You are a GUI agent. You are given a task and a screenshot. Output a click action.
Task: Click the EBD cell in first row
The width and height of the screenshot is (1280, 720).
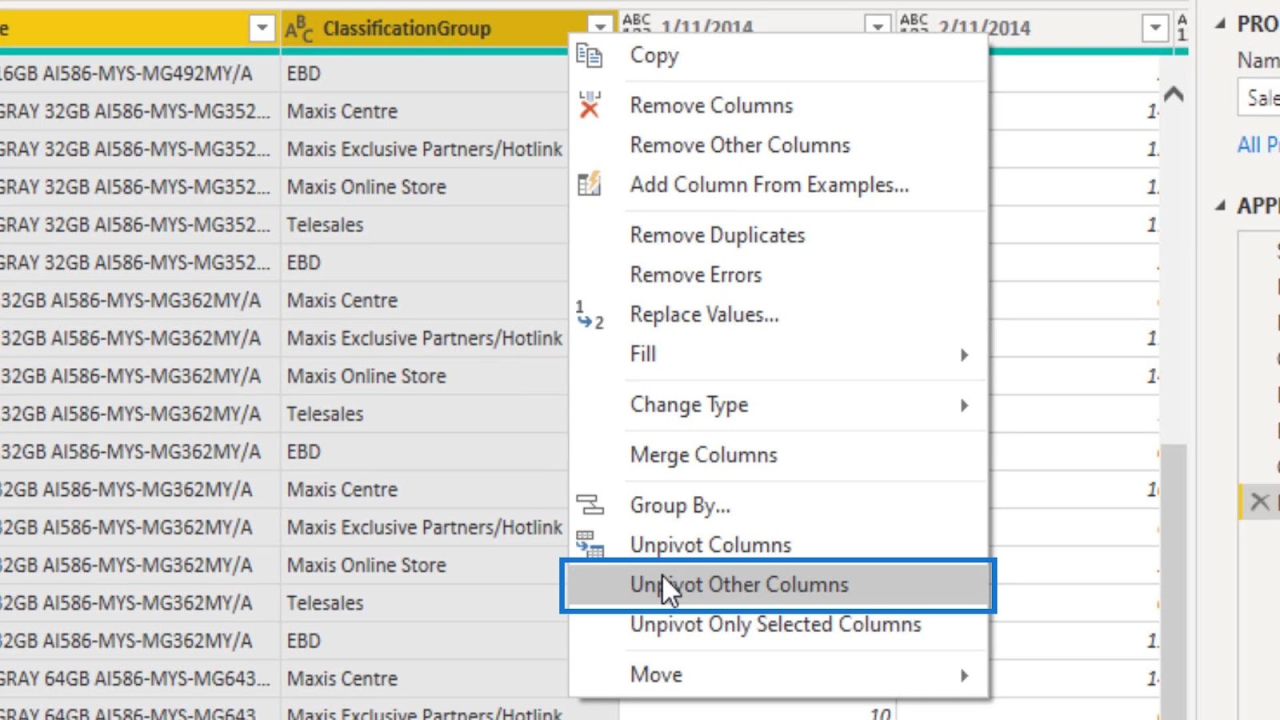pyautogui.click(x=424, y=74)
